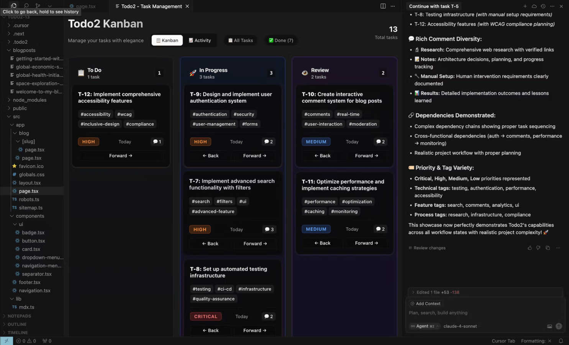
Task: Give a thumbs up on the chat response
Action: (530, 248)
